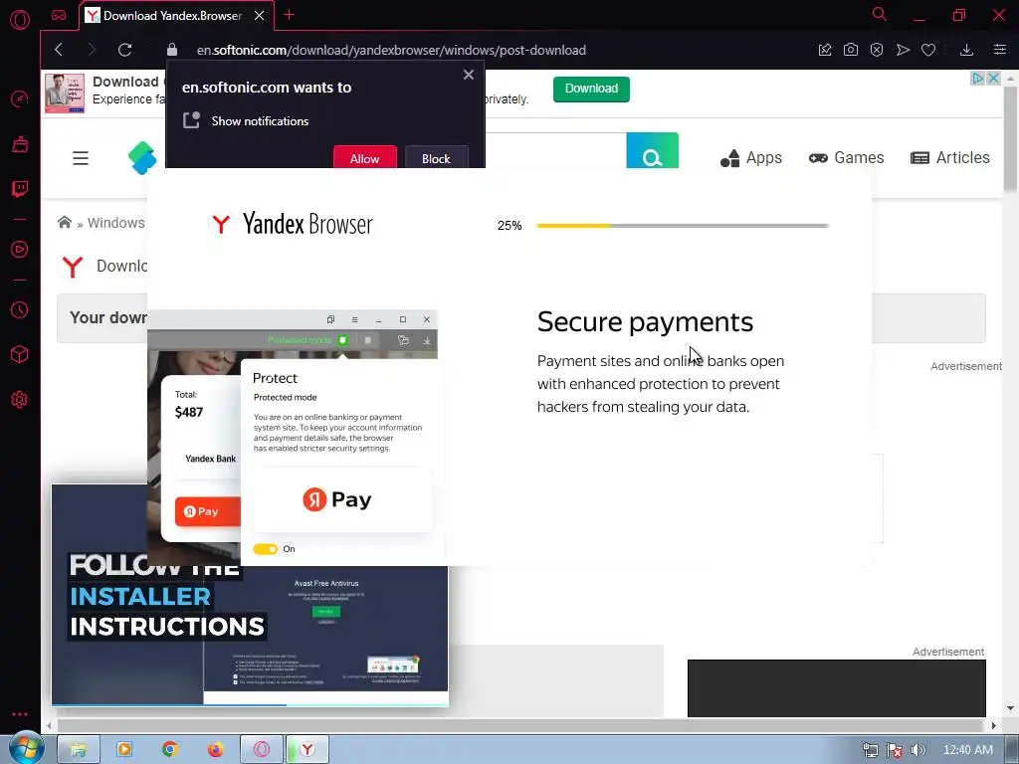
Task: Launch Google Chrome from taskbar
Action: coord(170,749)
